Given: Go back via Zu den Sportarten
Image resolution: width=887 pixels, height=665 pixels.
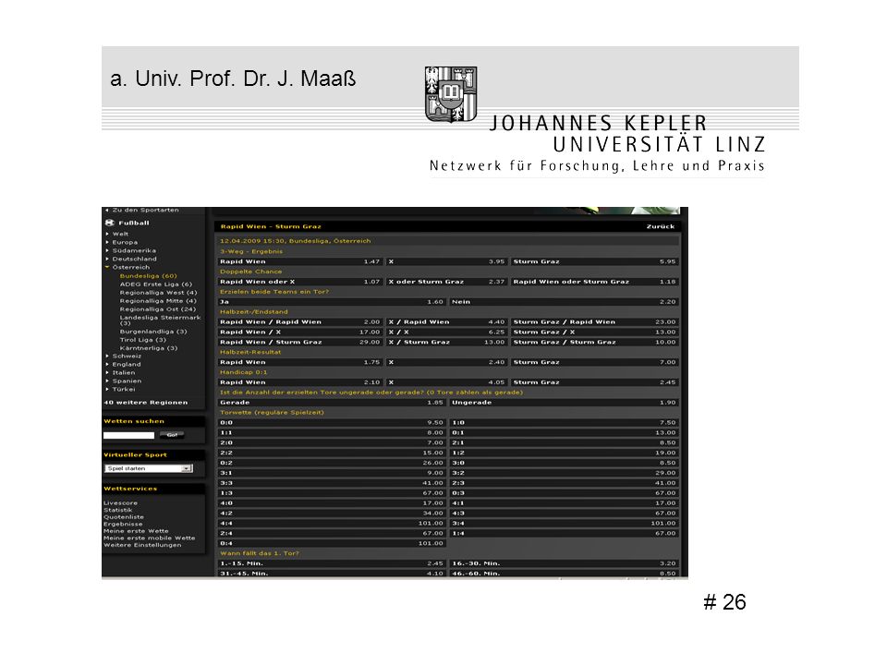Looking at the screenshot, I should [x=142, y=211].
